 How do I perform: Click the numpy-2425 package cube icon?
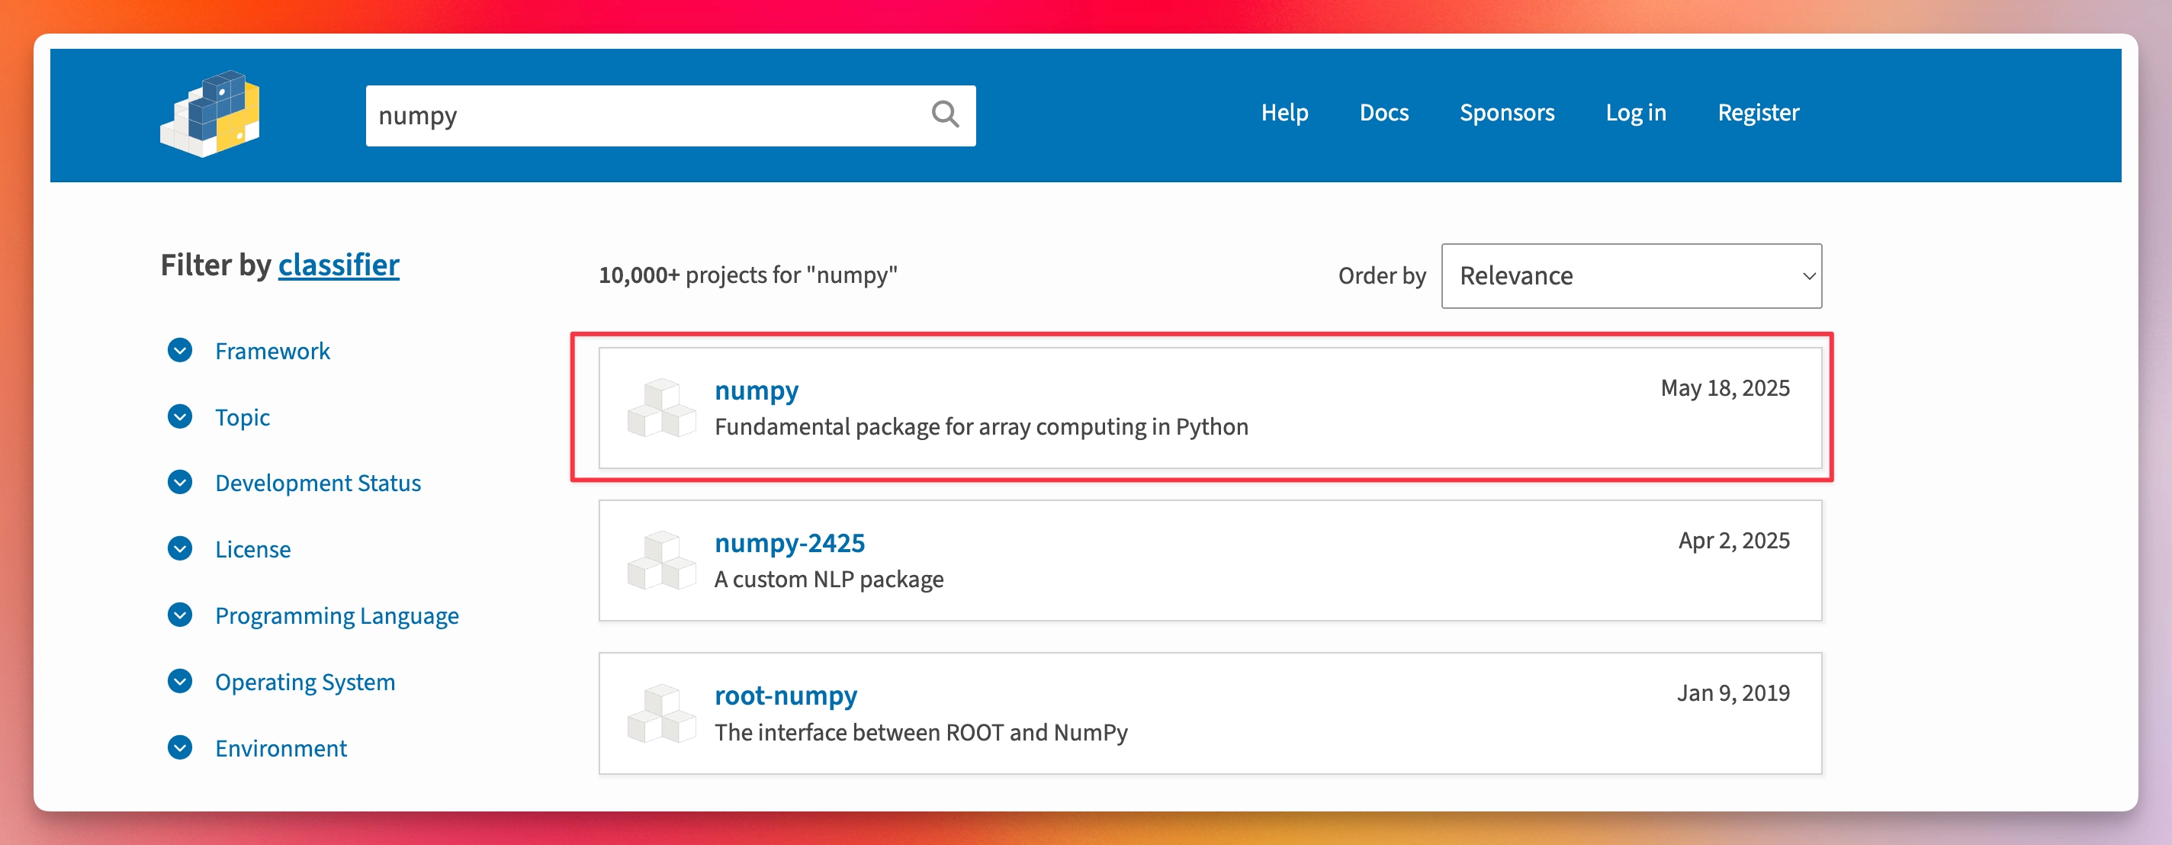point(661,561)
